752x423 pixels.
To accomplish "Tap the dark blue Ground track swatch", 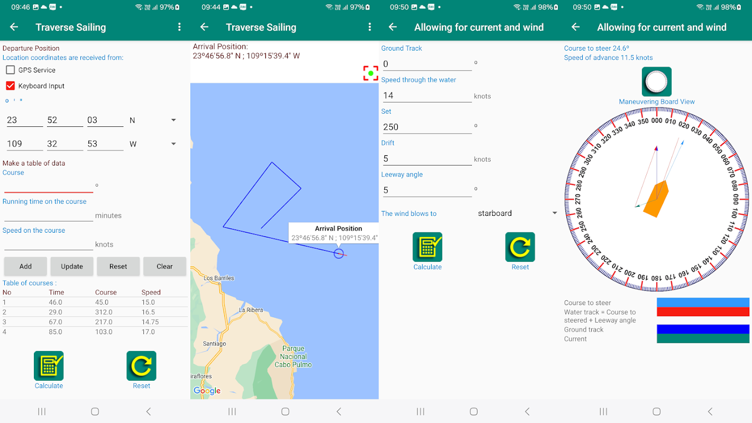I will pos(703,329).
